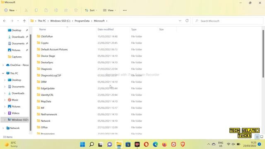Go up one folder level arrow
This screenshot has height=149, width=265.
(x=24, y=21)
